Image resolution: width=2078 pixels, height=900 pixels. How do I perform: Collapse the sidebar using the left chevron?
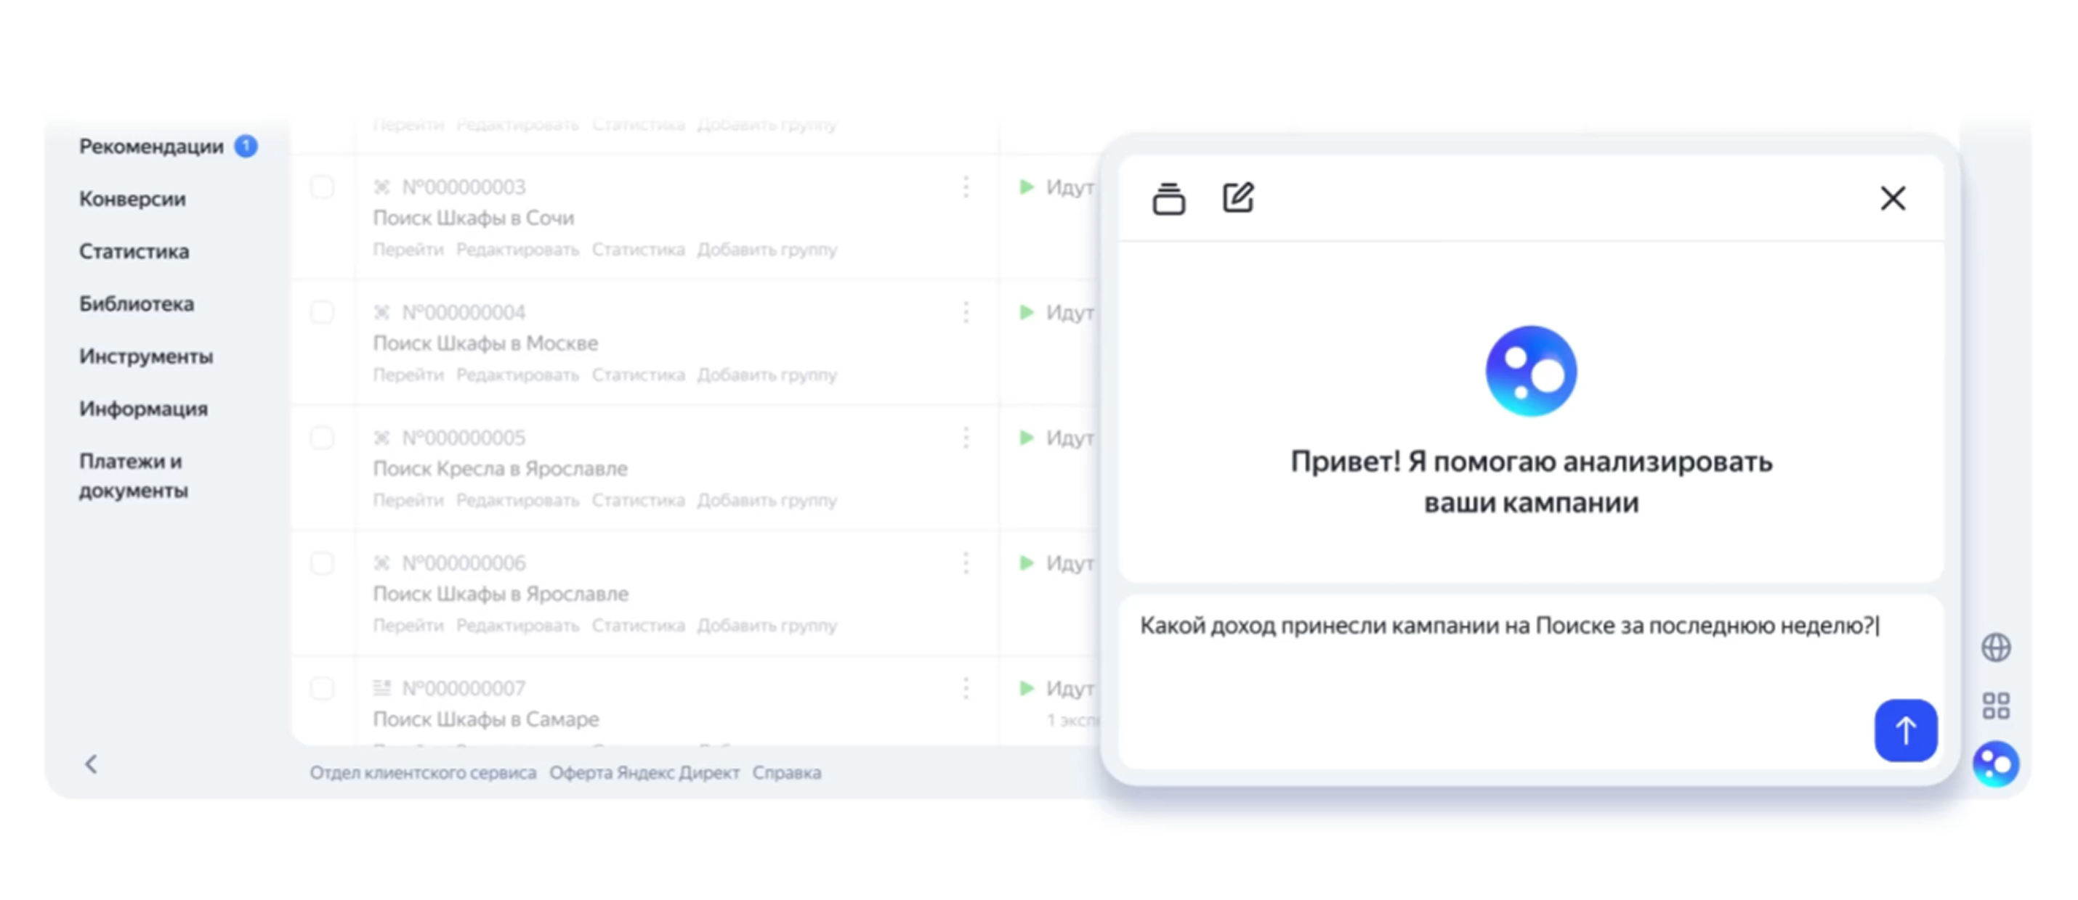[x=91, y=765]
